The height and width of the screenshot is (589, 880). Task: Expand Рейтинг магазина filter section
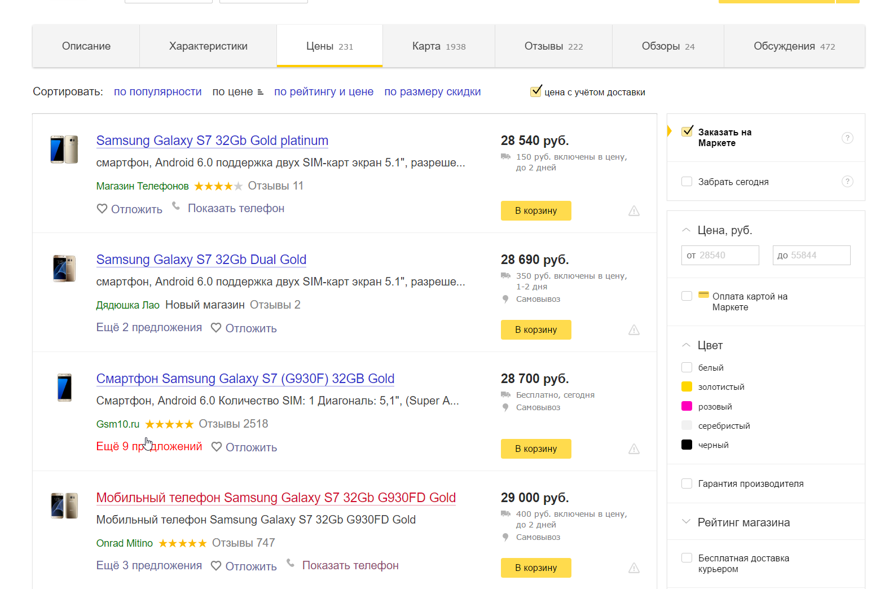point(687,522)
